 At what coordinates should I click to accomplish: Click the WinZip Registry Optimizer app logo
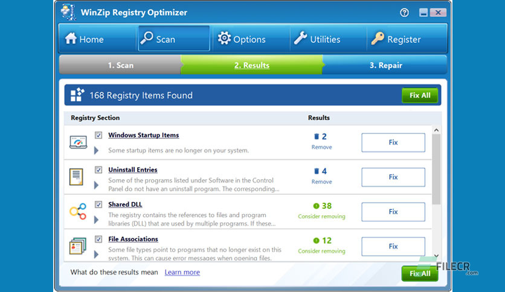click(68, 12)
